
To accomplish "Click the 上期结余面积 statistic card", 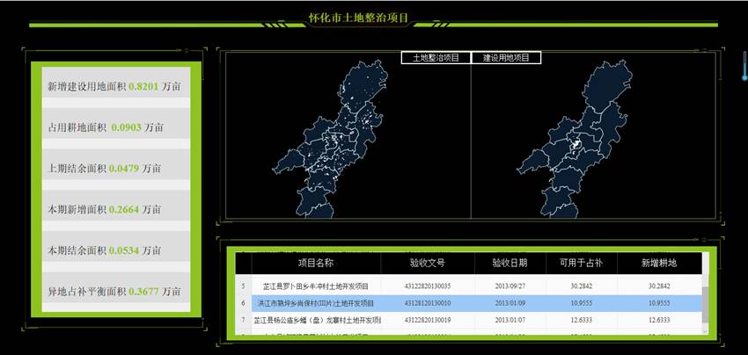I will click(x=115, y=168).
